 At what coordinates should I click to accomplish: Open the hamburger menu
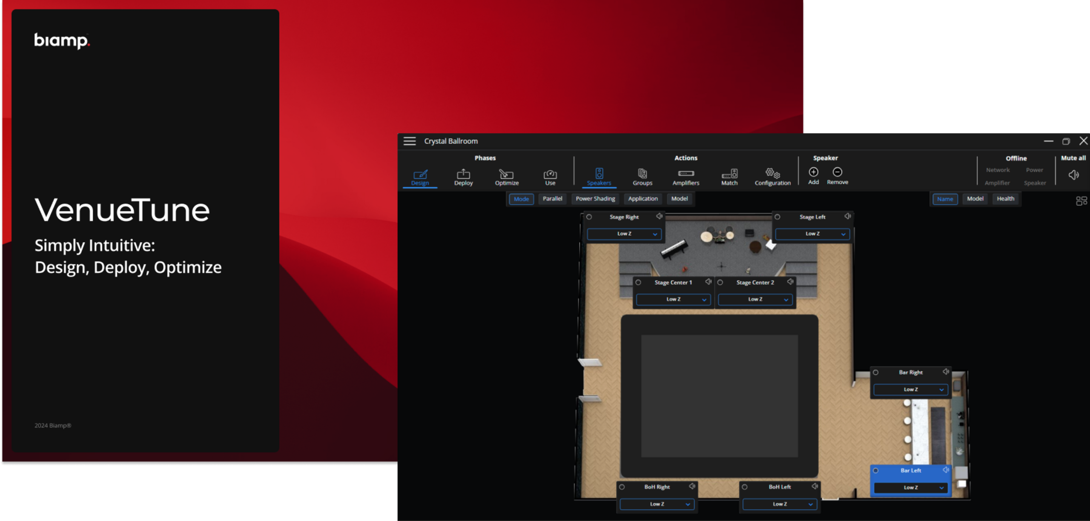[410, 140]
